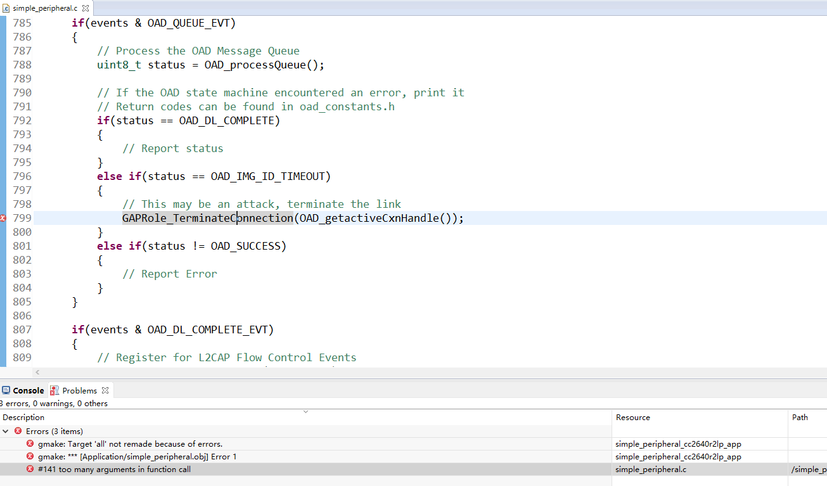
Task: Click the error icon of the #141 problem row
Action: [30, 470]
